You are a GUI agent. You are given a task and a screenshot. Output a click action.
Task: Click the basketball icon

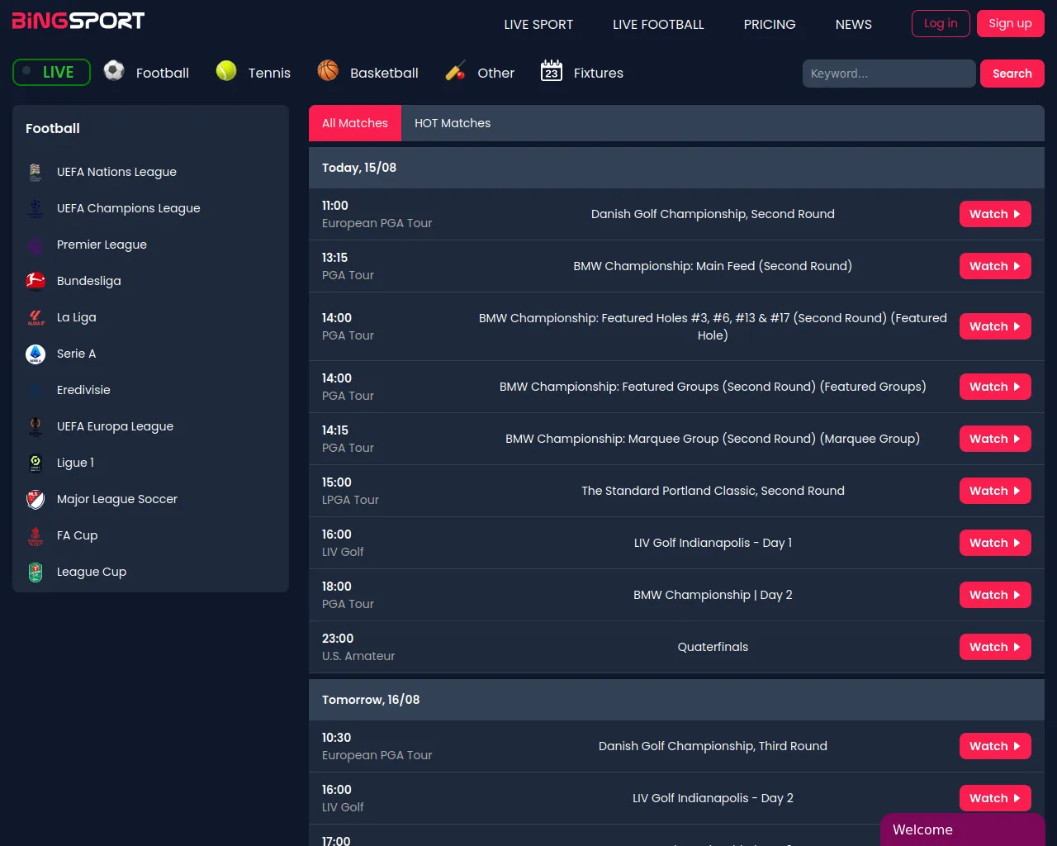pos(328,71)
